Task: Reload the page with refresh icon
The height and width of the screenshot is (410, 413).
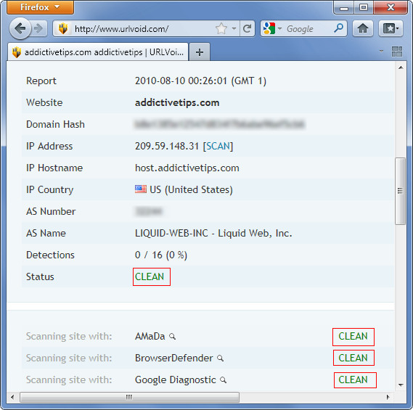Action: pos(248,28)
